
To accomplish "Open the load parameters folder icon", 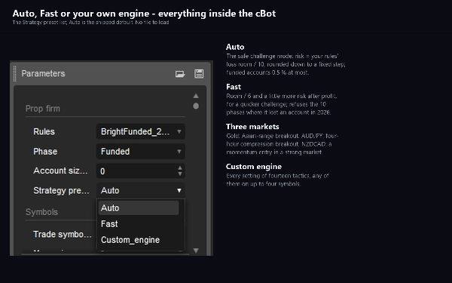I will click(x=180, y=74).
